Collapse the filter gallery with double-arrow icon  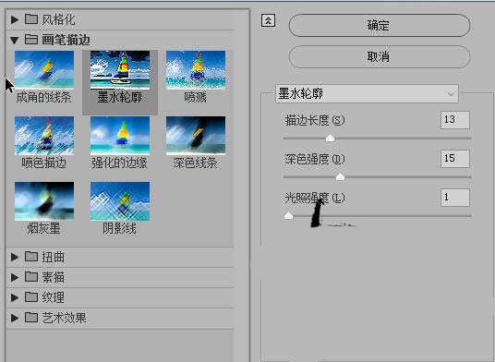[268, 21]
